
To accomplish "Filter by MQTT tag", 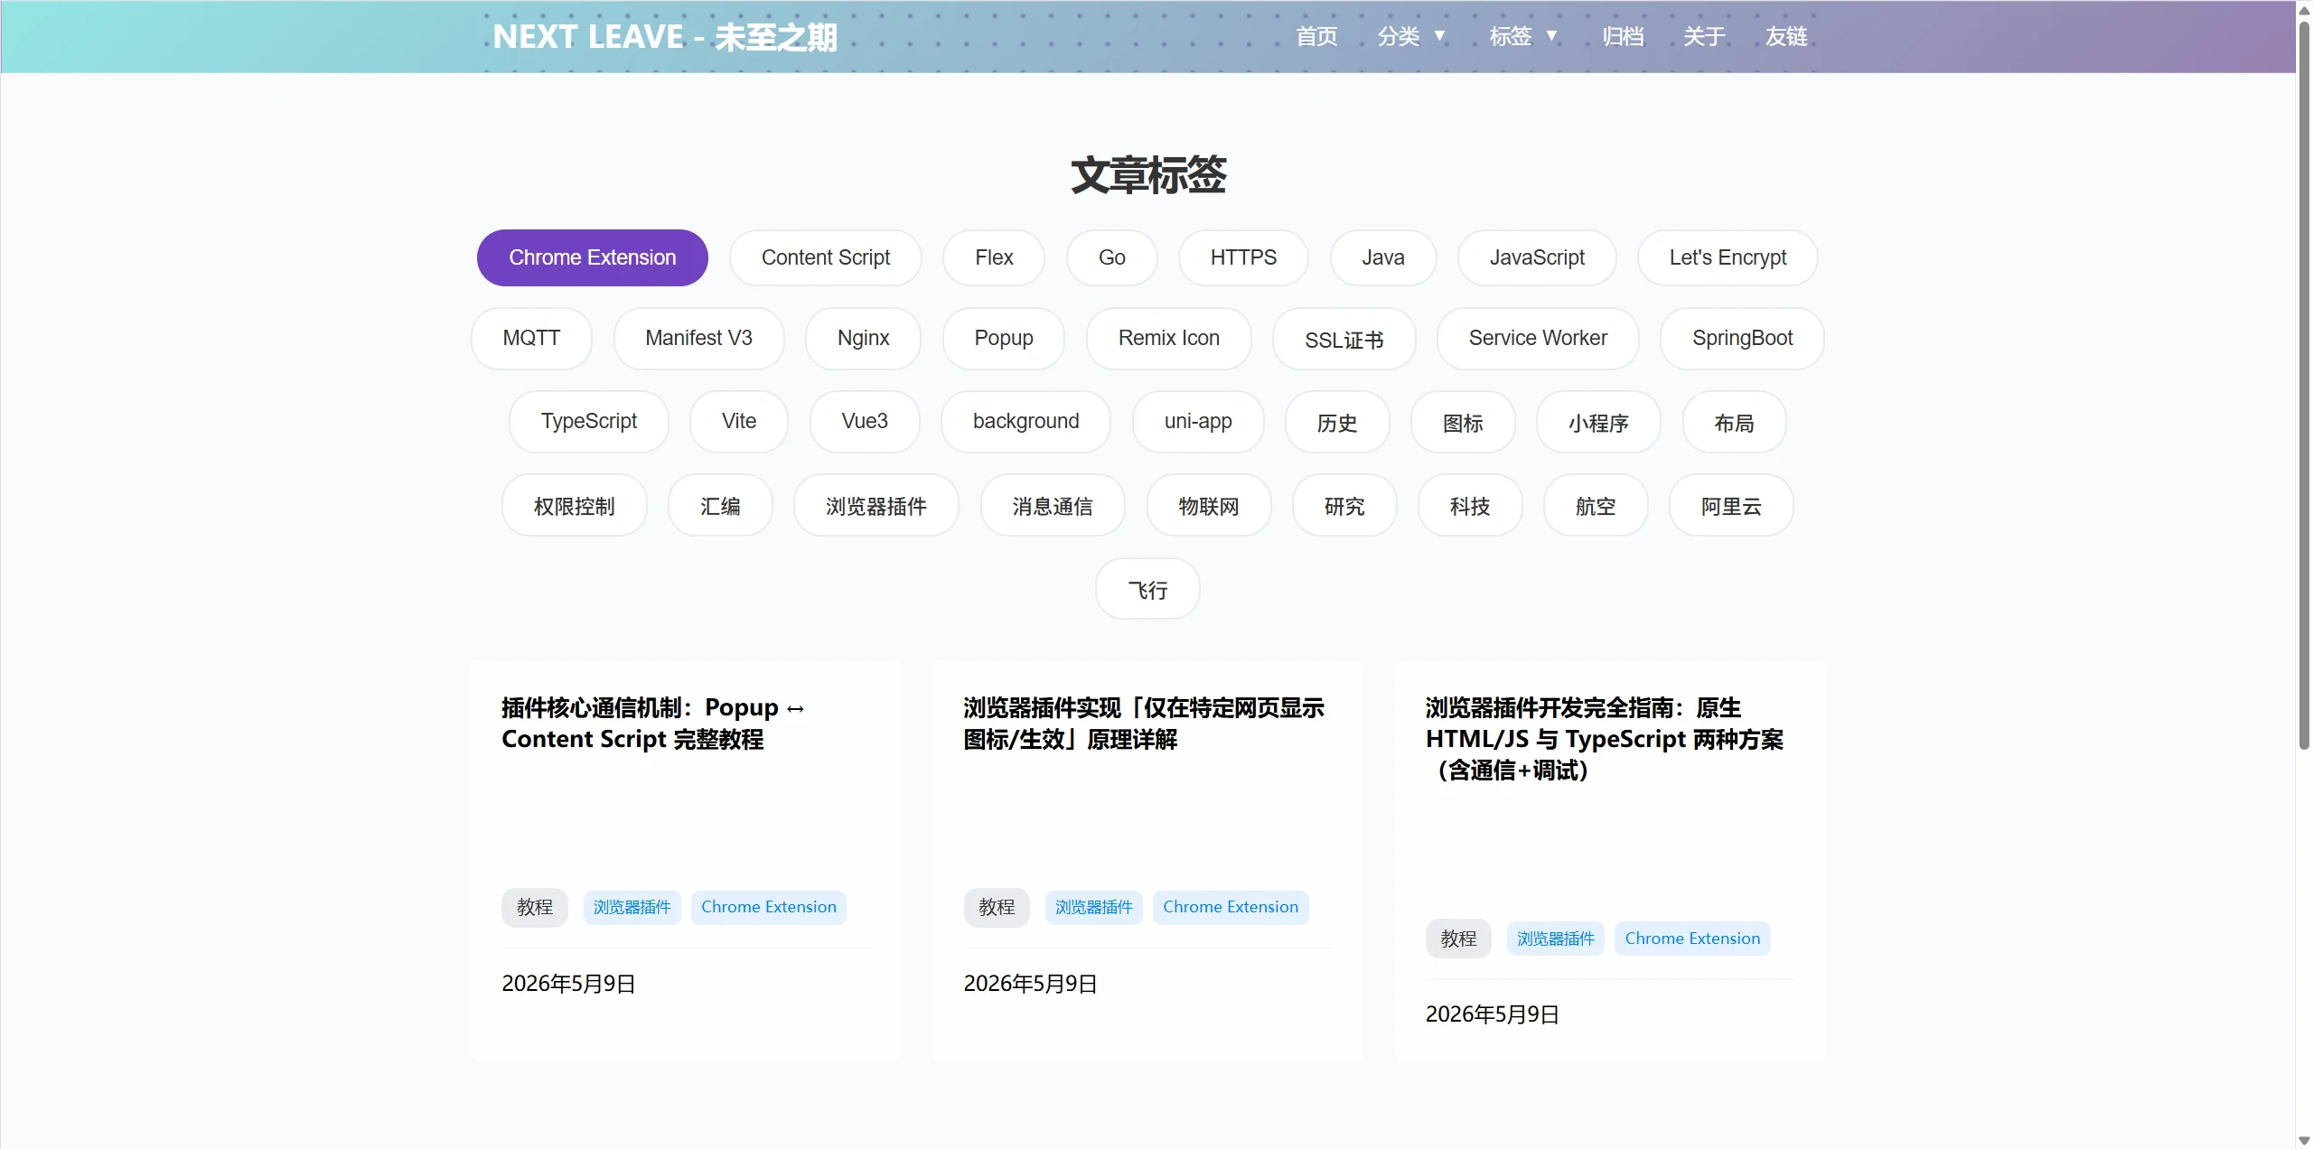I will tap(531, 338).
